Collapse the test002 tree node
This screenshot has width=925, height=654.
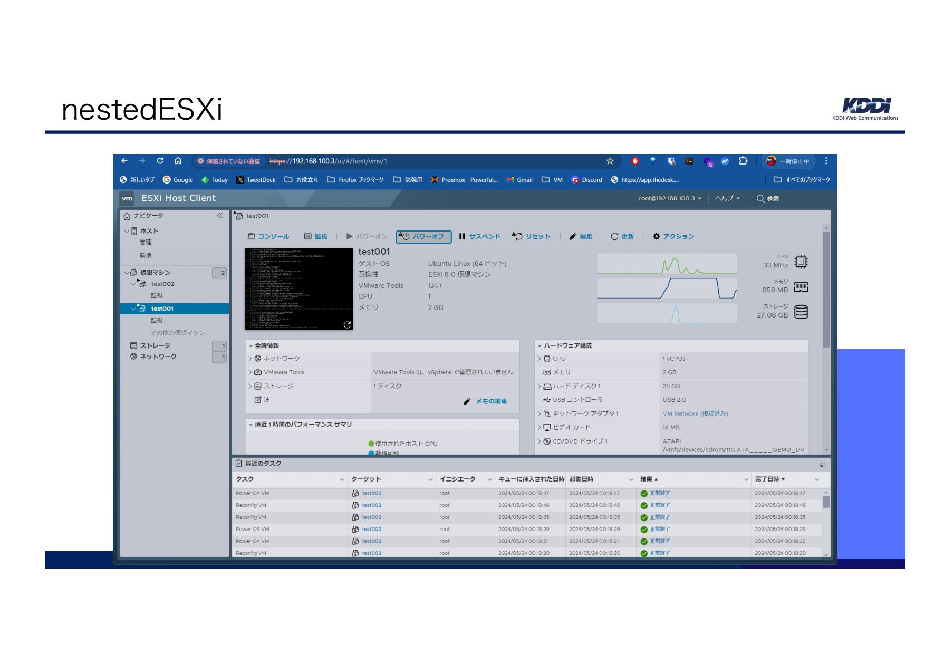[x=133, y=284]
